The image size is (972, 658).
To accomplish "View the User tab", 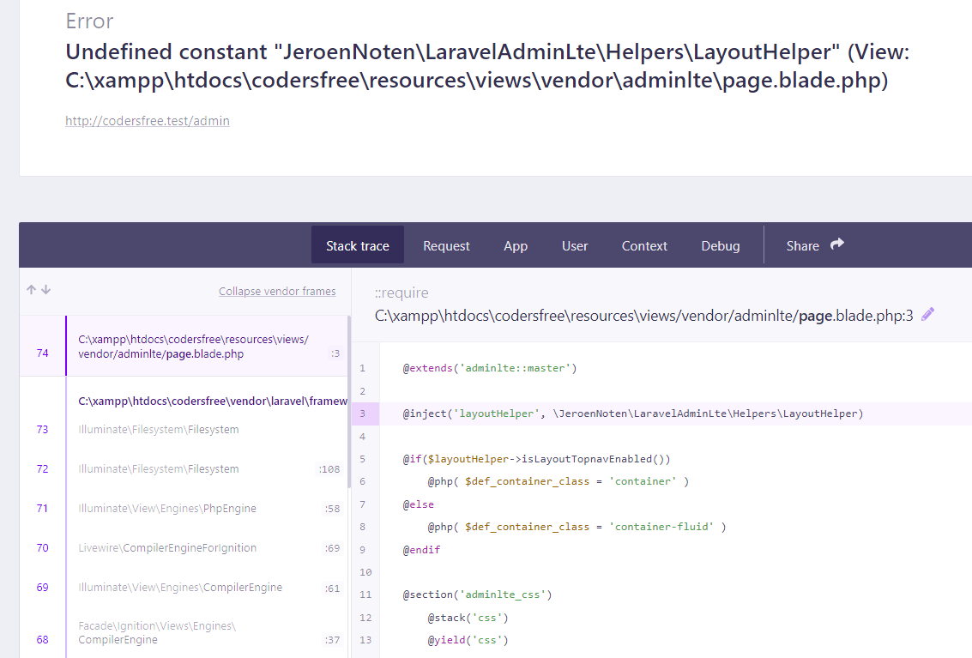I will tap(574, 245).
